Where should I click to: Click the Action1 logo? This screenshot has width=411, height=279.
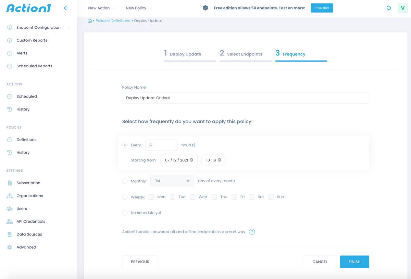tap(28, 8)
